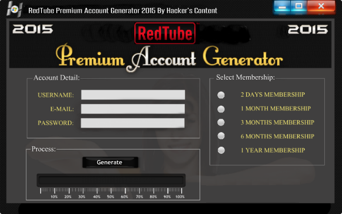
Task: Focus the Password input field
Action: 132,123
